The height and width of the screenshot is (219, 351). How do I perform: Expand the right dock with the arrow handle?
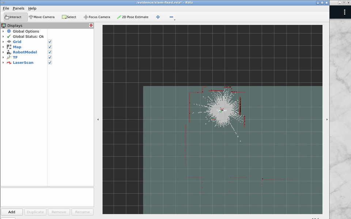point(327,120)
